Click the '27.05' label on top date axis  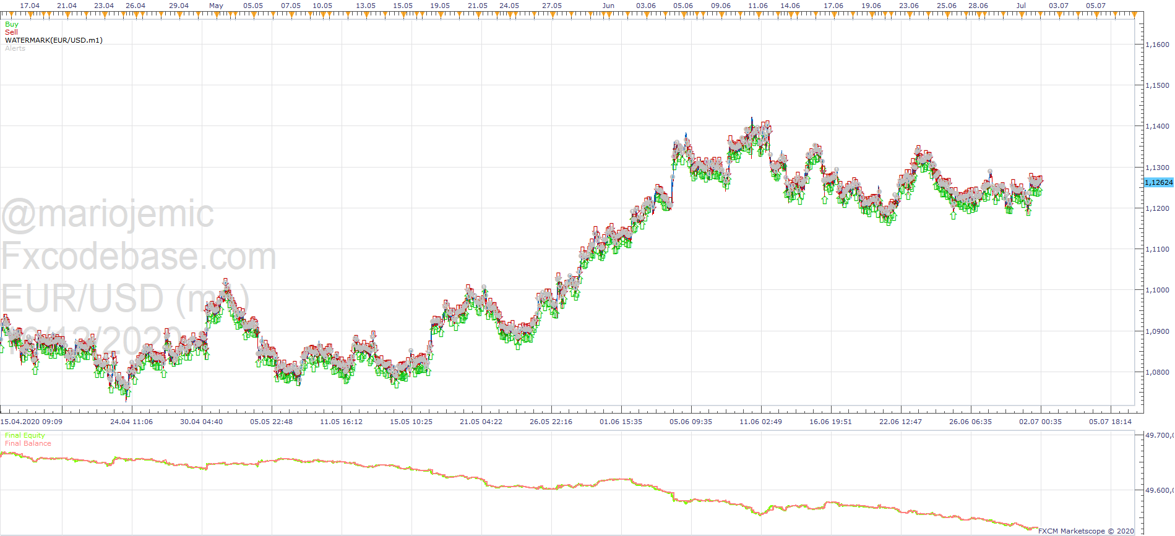(552, 6)
